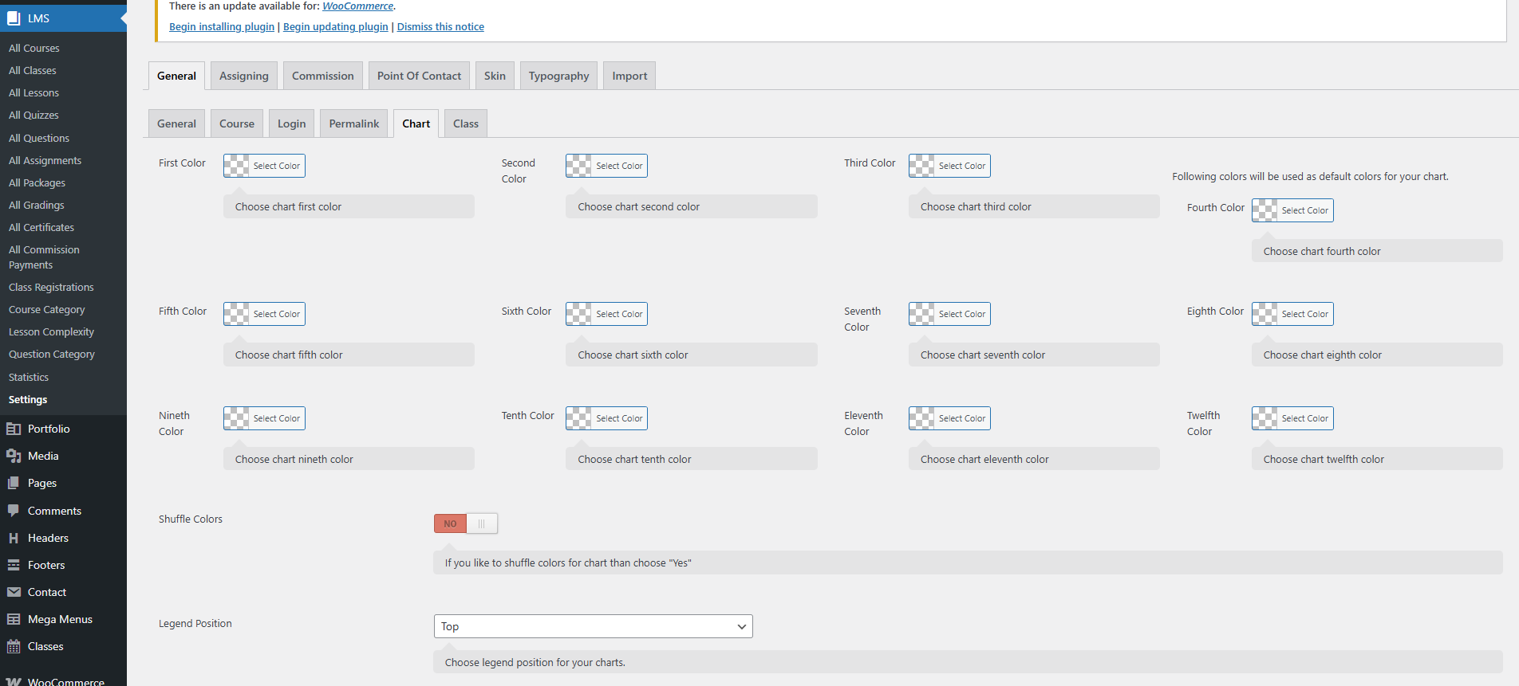Click the Media icon in sidebar

pyautogui.click(x=14, y=456)
